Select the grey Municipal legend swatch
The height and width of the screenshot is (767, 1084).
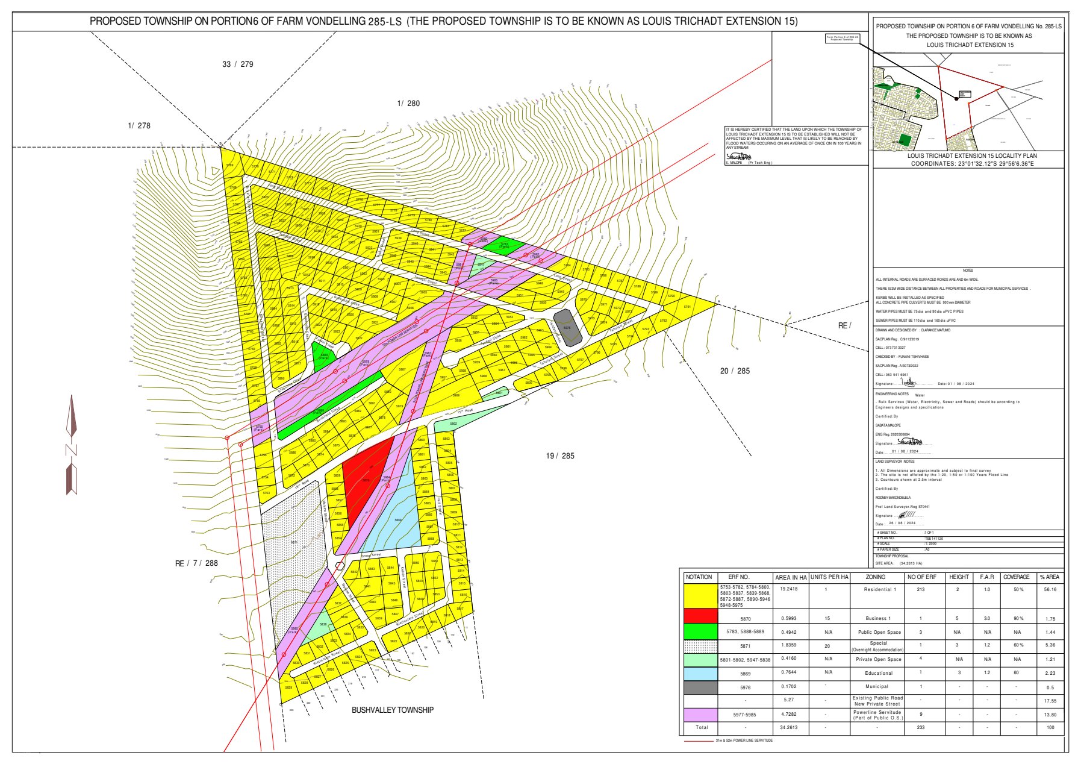700,687
